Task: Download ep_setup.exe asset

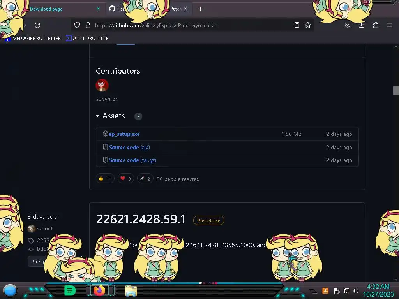Action: [124, 134]
